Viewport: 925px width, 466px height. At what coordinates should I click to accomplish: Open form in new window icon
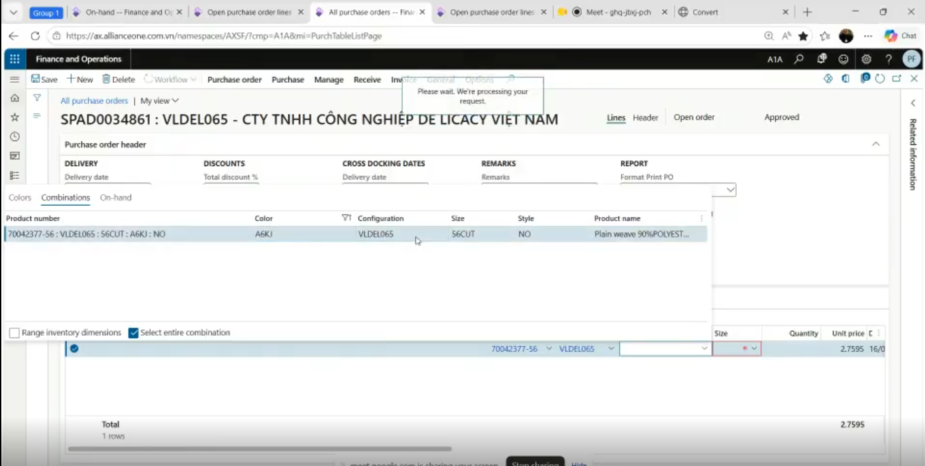pos(897,79)
